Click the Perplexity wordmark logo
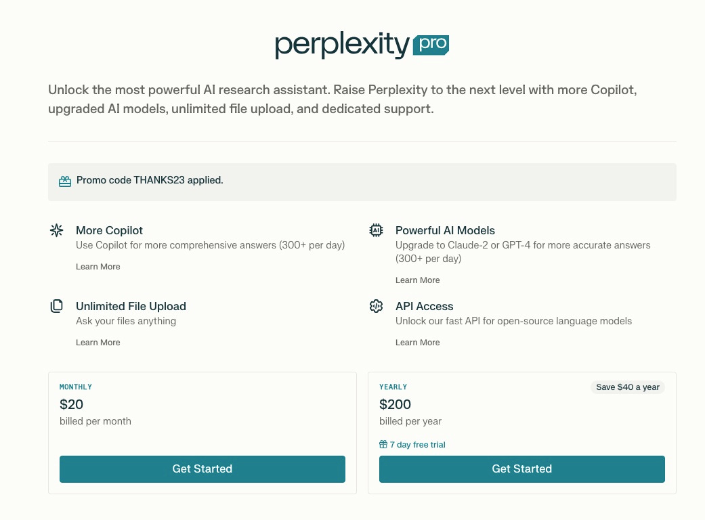 tap(342, 45)
